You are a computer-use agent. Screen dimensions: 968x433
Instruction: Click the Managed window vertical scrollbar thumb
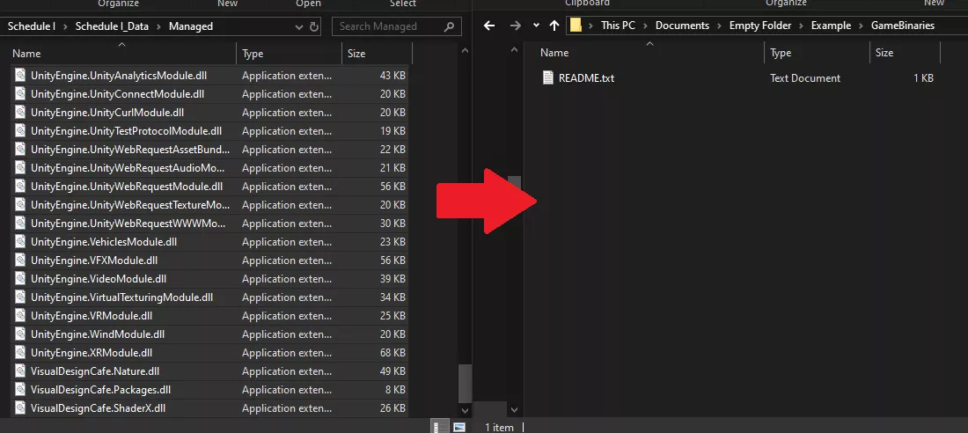(466, 383)
